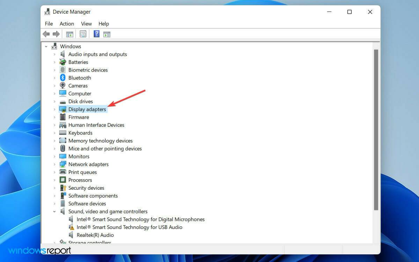Image resolution: width=419 pixels, height=262 pixels.
Task: Toggle the show/hide console tree icon
Action: tap(69, 34)
